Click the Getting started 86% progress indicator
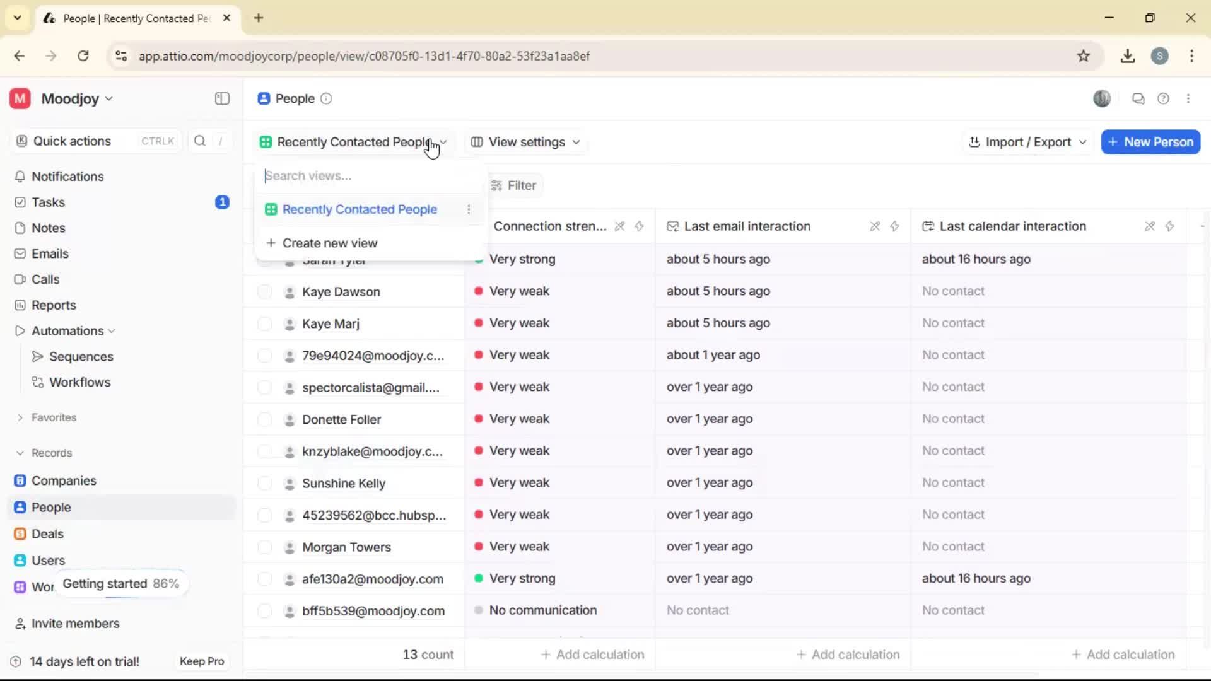 (x=121, y=583)
